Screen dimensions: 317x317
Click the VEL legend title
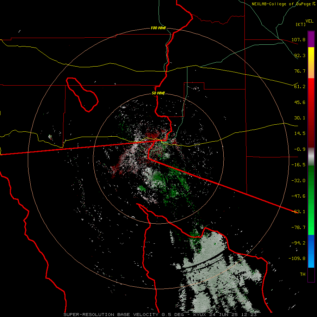[309, 21]
